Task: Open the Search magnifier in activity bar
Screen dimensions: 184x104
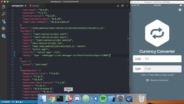Action: pos(4,14)
